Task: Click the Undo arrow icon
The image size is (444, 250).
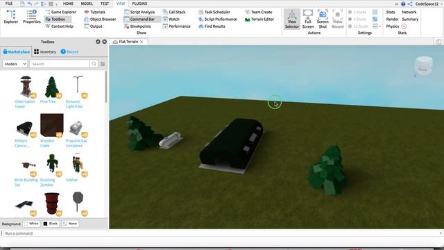Action: tap(29, 4)
